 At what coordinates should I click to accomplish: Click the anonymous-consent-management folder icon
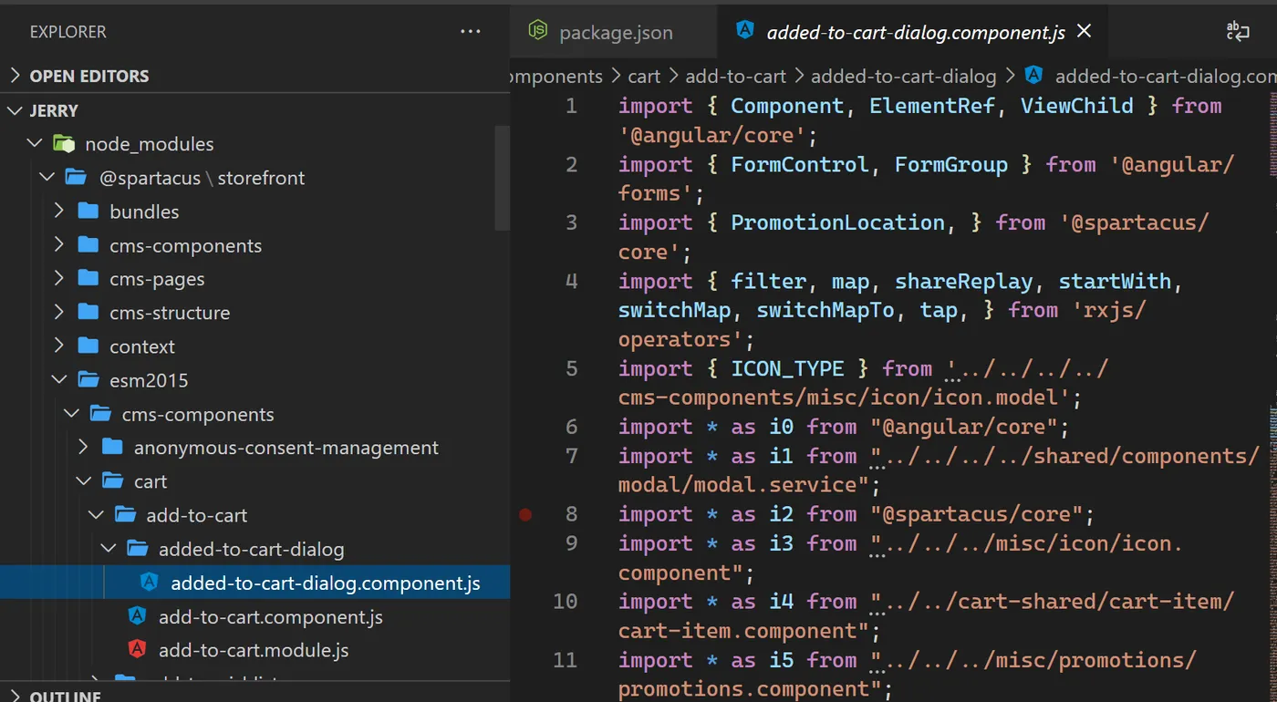tap(112, 447)
